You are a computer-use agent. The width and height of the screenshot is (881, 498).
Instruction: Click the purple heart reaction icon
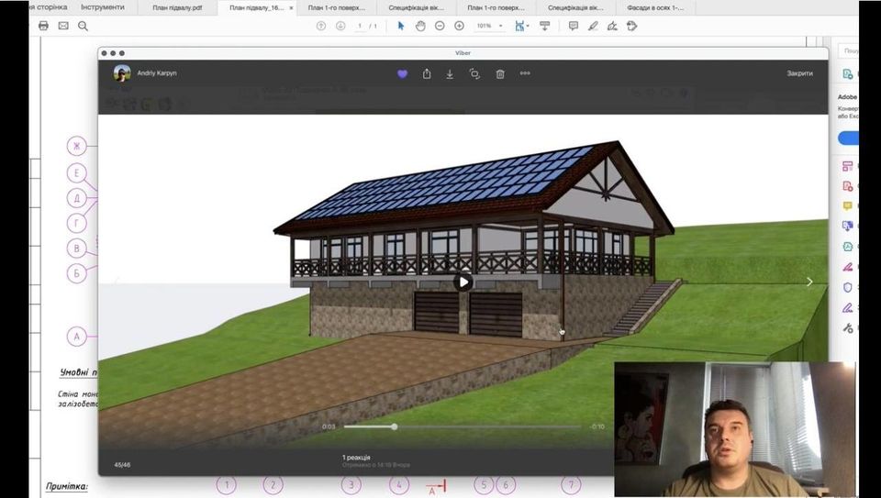point(402,73)
